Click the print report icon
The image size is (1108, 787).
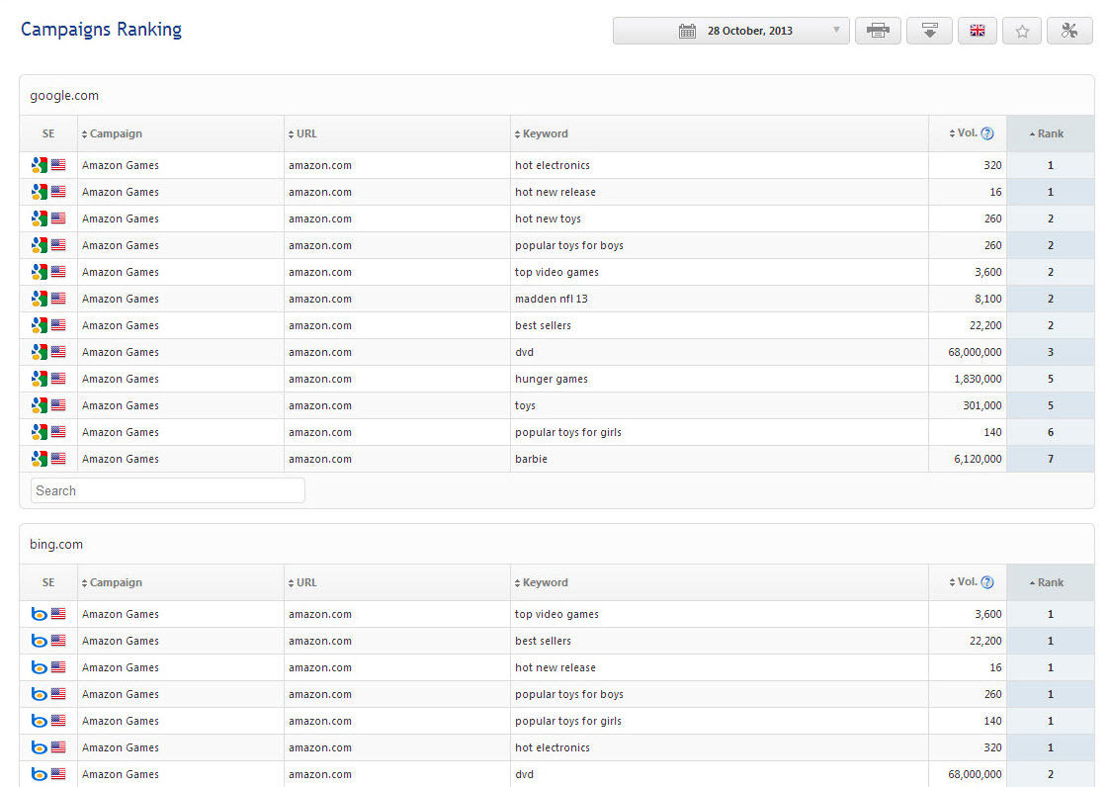pyautogui.click(x=877, y=31)
